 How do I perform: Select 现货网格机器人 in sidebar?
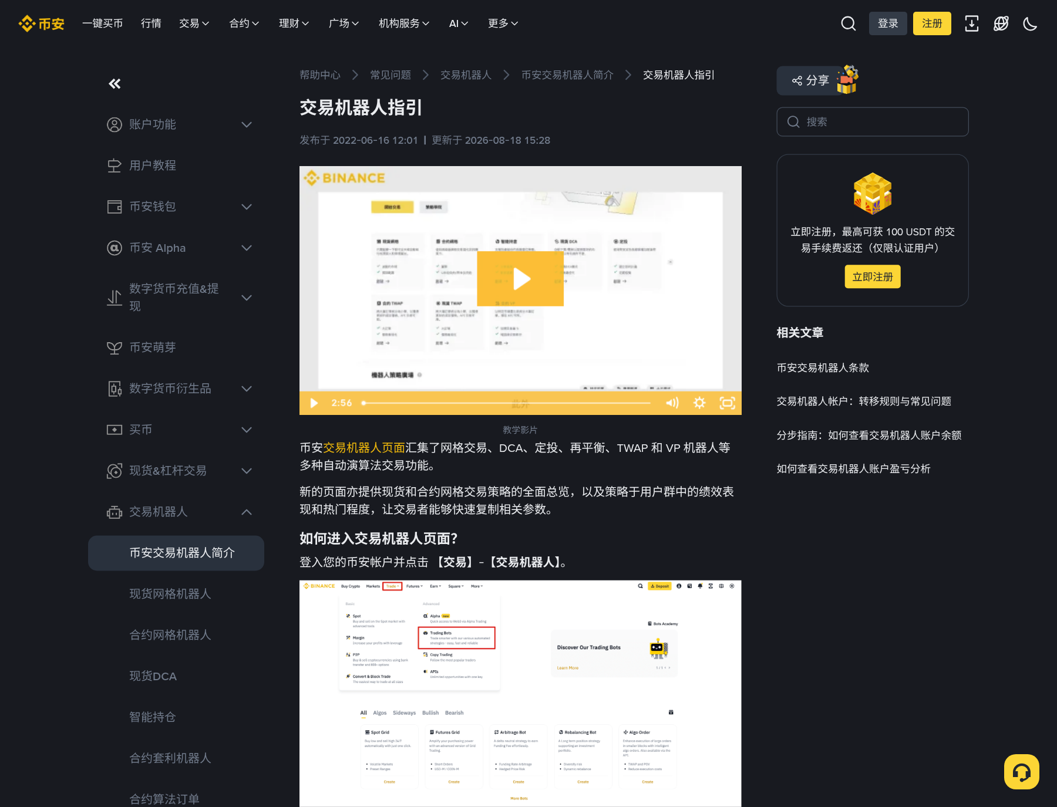(170, 594)
